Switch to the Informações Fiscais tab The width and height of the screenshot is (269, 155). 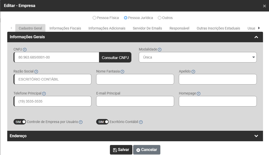pos(65,28)
